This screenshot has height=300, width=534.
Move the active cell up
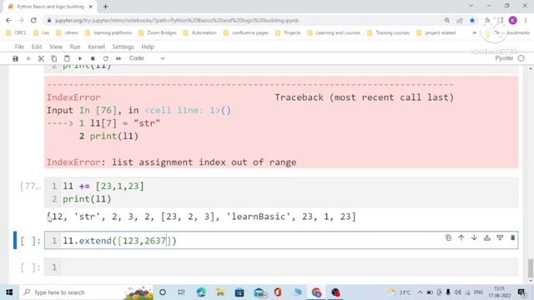tap(461, 237)
